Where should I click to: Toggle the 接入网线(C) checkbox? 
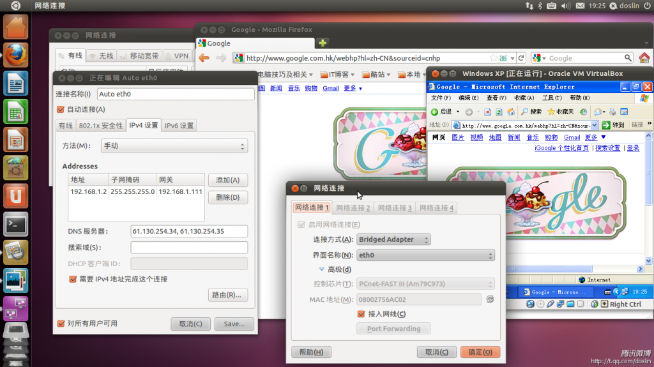click(361, 313)
